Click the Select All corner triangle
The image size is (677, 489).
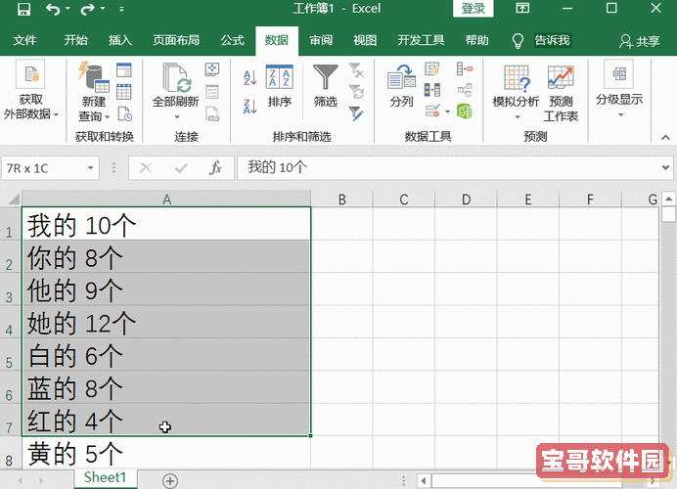[x=14, y=199]
